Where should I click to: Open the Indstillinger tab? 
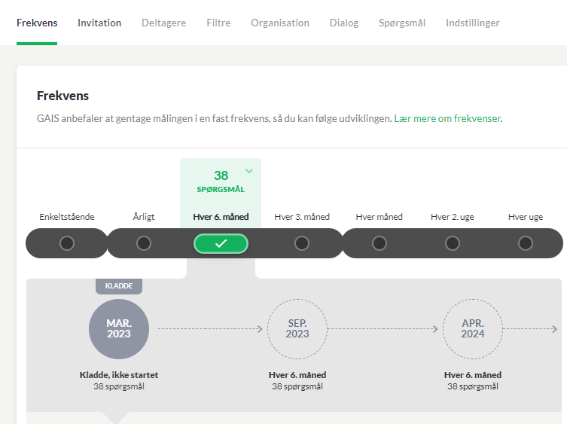[473, 23]
